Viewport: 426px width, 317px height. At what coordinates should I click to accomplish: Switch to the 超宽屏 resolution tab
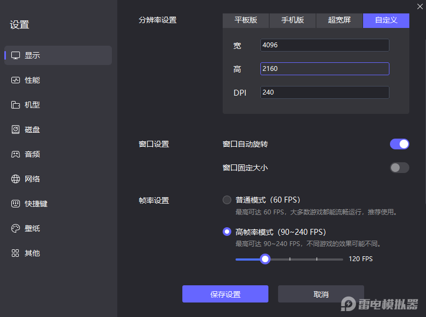coord(339,20)
